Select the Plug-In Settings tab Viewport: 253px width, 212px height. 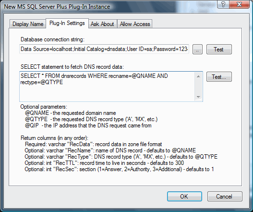67,23
